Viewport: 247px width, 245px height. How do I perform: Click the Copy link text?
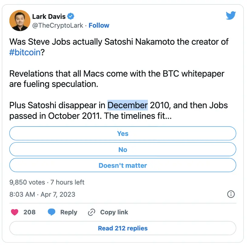114,212
